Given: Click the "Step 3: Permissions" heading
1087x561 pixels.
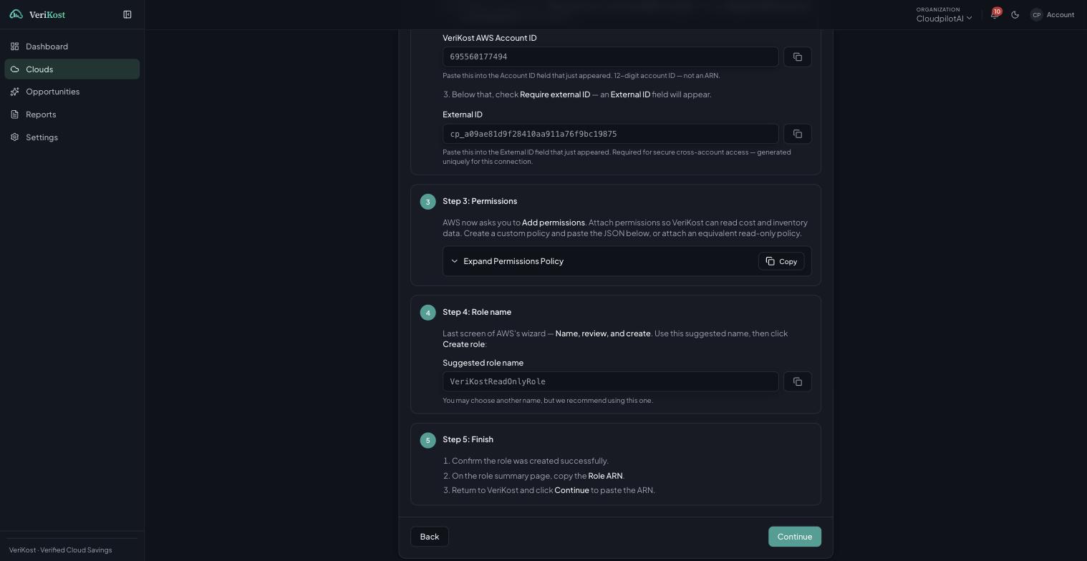Looking at the screenshot, I should 480,201.
